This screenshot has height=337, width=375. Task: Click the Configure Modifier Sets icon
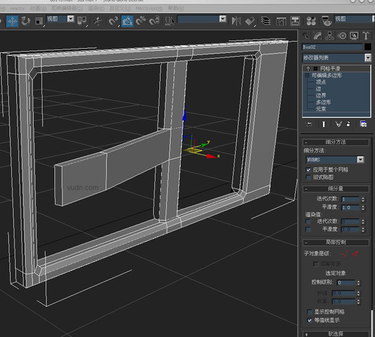tap(363, 124)
